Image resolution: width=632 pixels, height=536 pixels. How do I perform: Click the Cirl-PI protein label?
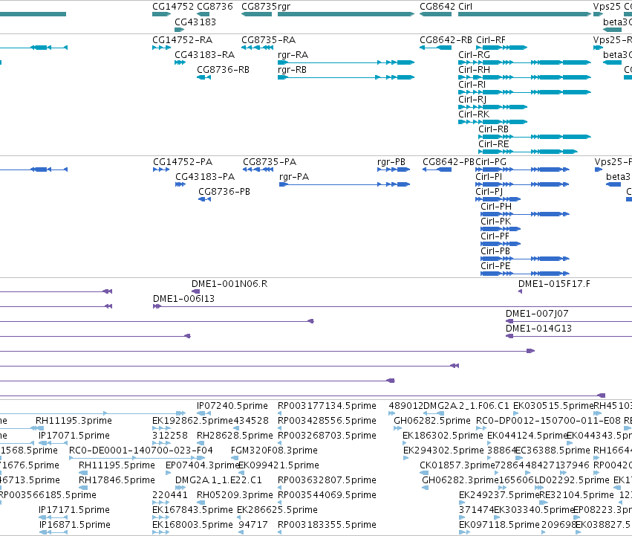489,177
